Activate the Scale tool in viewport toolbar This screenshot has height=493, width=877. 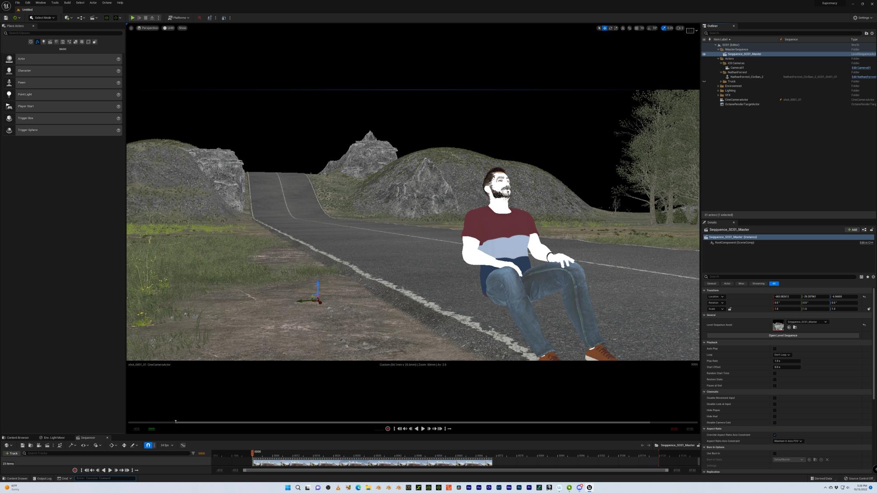coord(616,28)
